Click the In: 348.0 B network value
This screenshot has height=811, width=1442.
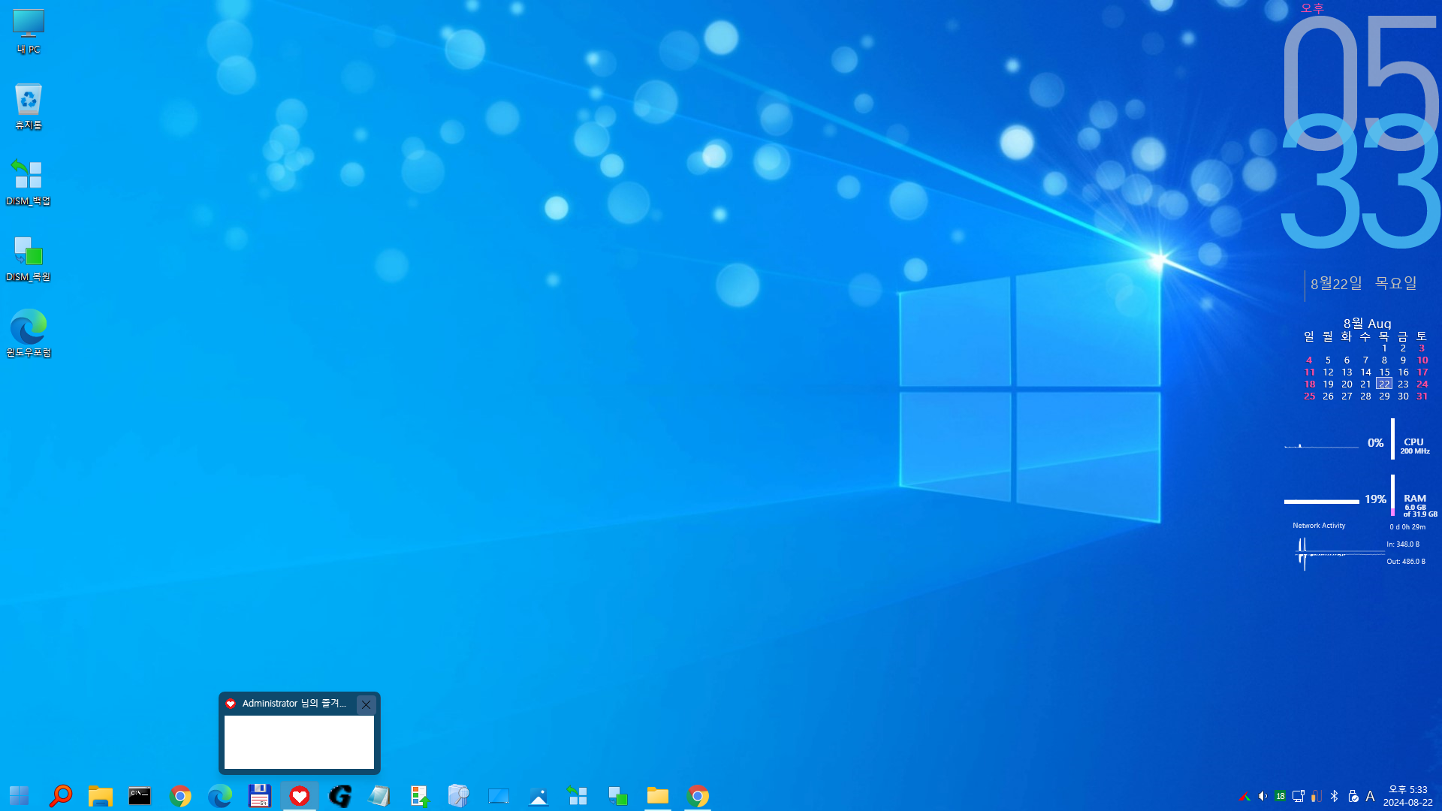click(1403, 544)
